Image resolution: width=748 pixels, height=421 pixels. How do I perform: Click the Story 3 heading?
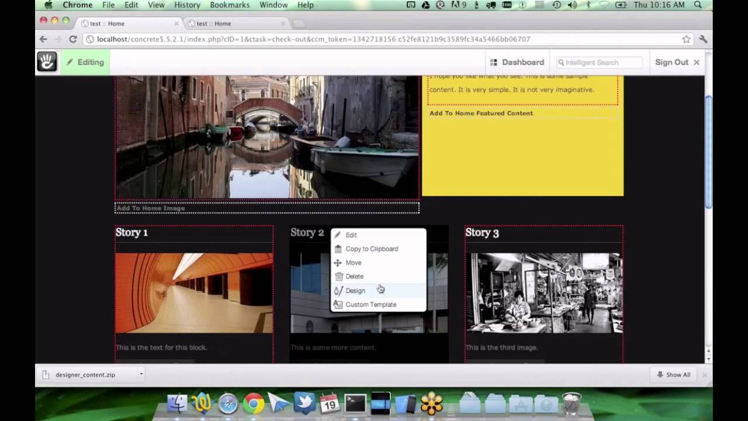(482, 233)
